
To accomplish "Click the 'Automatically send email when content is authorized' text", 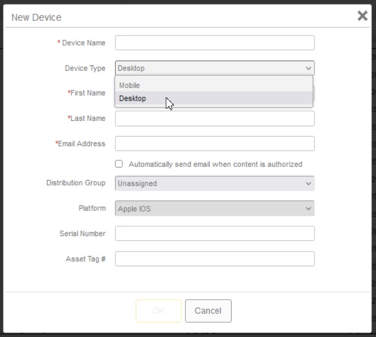I will point(215,164).
